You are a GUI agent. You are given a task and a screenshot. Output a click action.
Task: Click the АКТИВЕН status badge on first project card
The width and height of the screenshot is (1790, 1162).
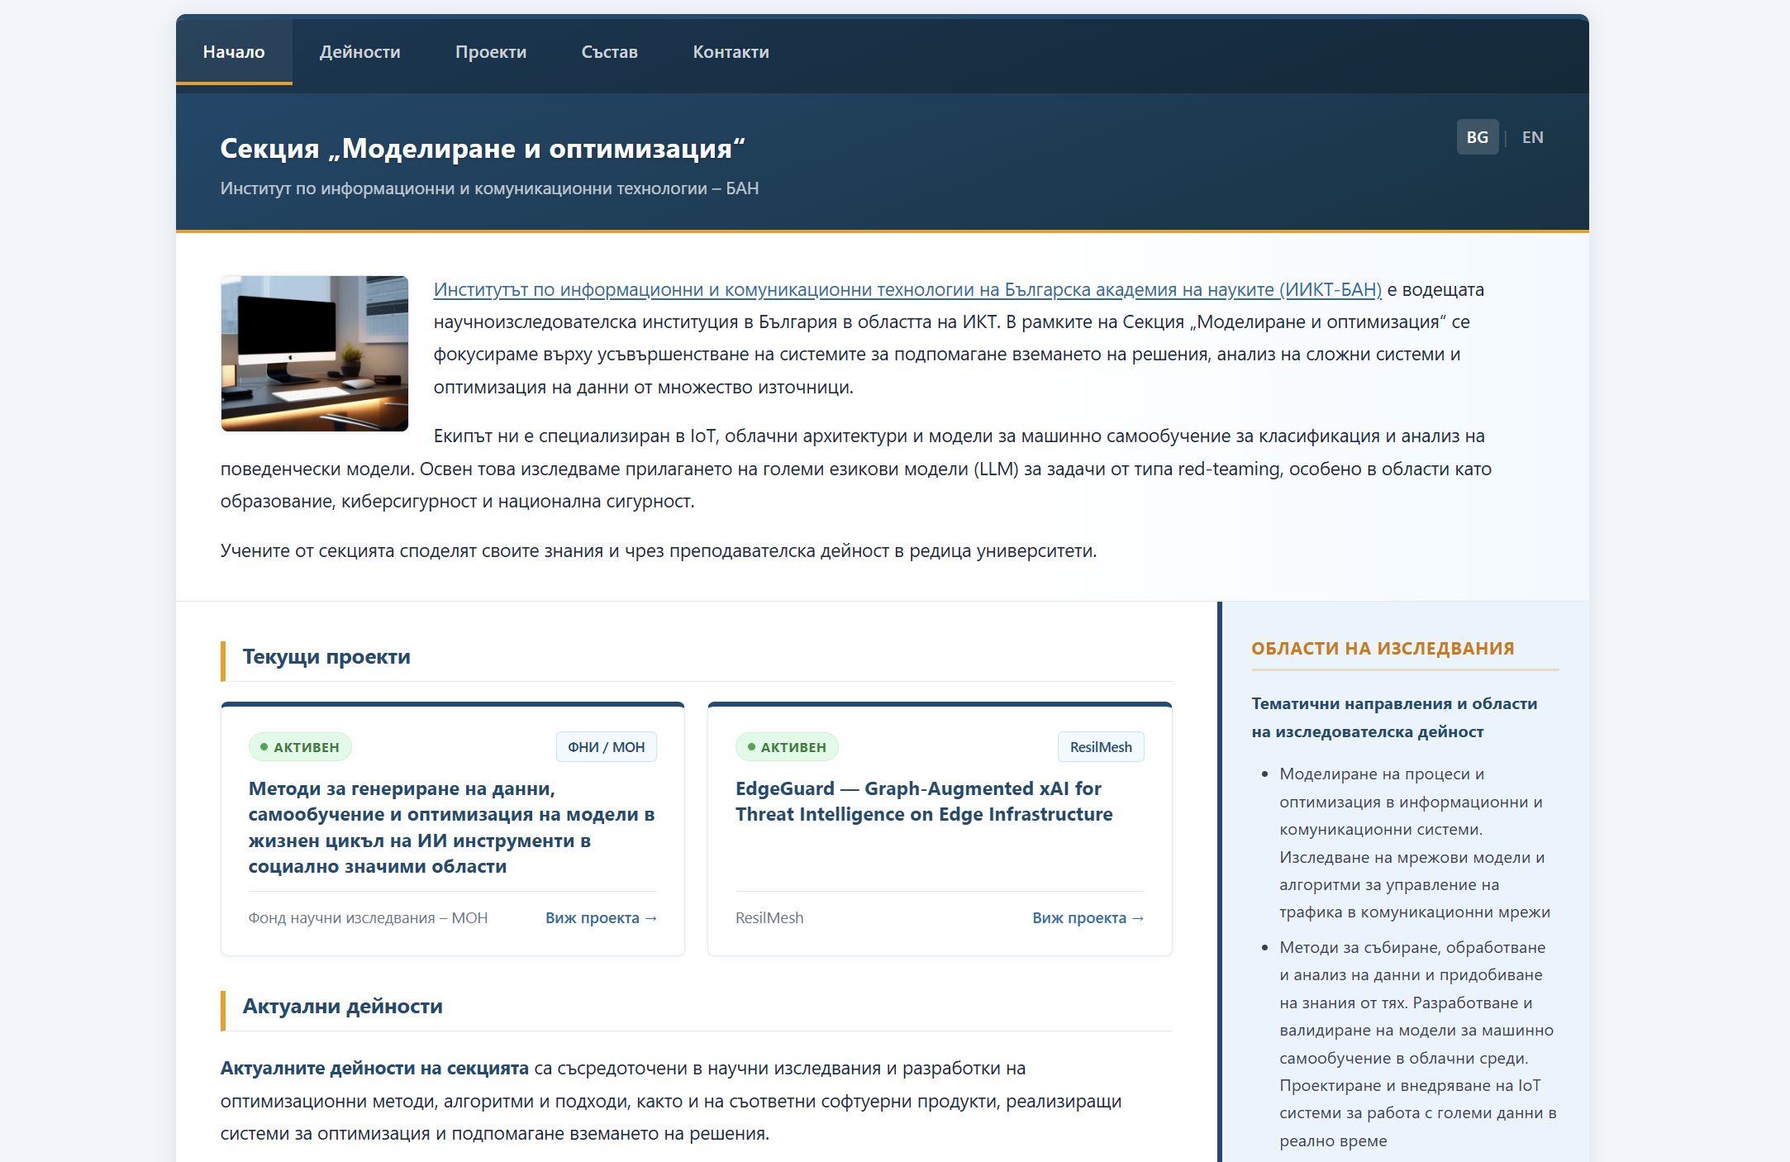pyautogui.click(x=300, y=747)
